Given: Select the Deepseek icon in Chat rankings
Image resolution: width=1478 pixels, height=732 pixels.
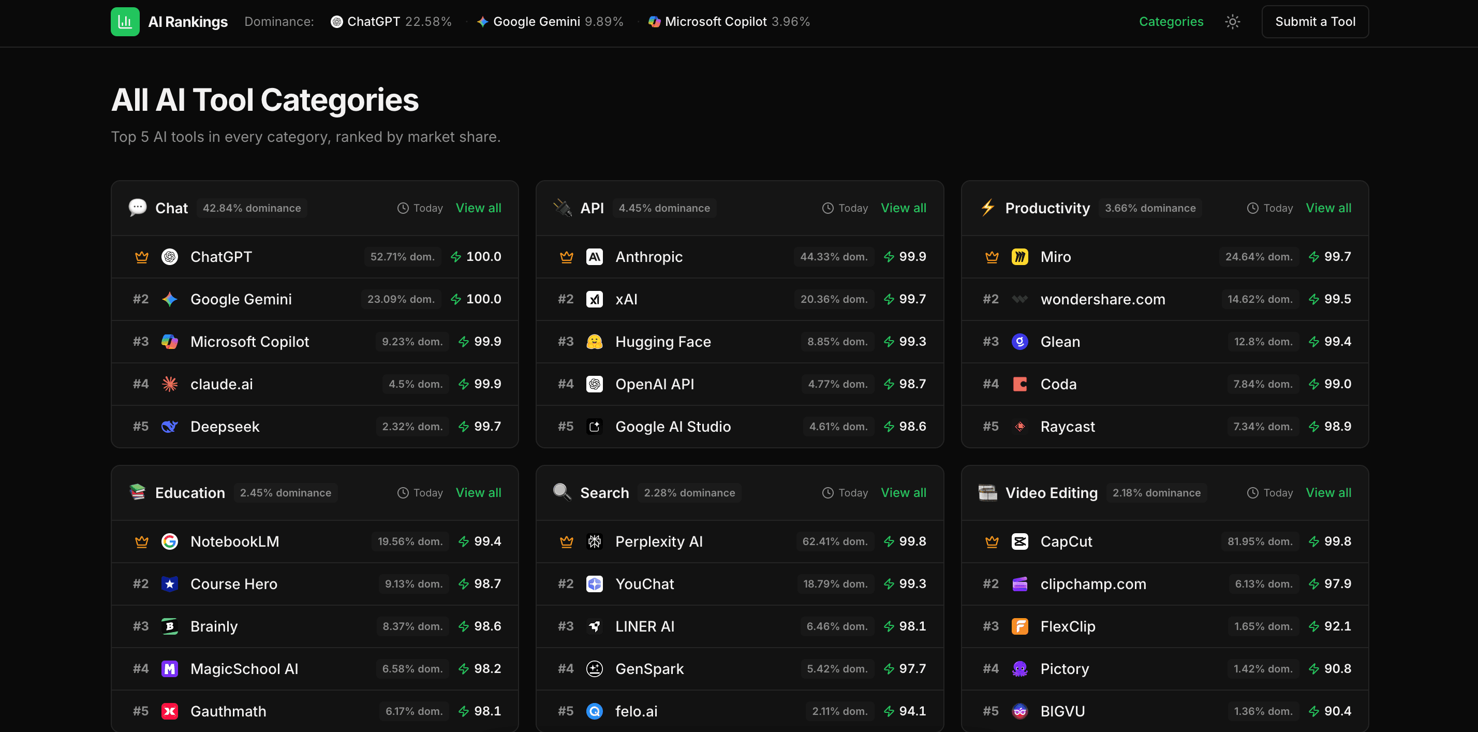Looking at the screenshot, I should 170,426.
